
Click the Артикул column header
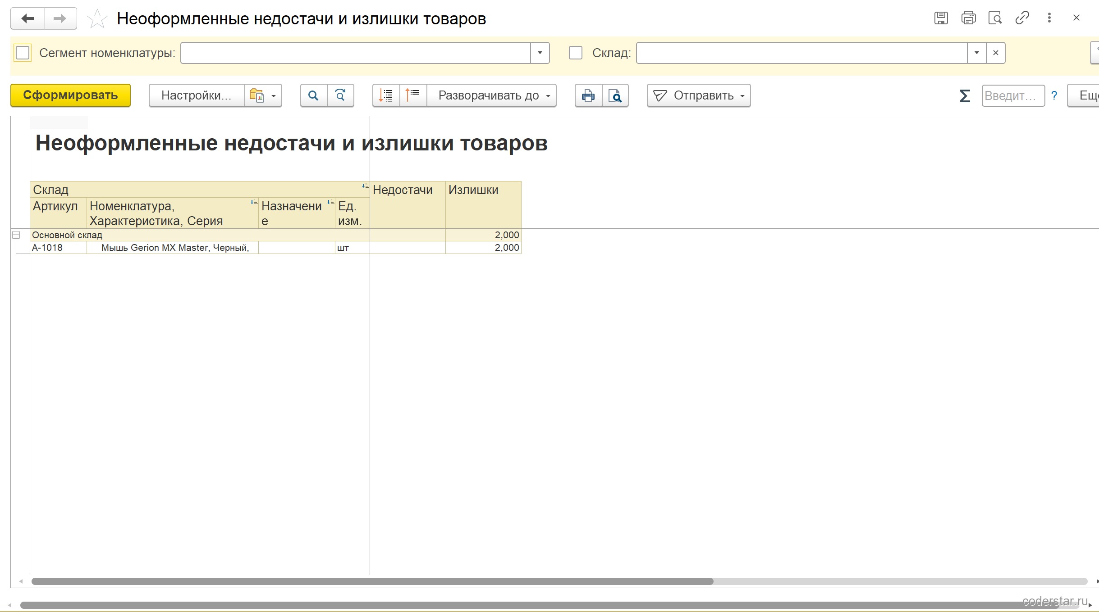(x=58, y=213)
